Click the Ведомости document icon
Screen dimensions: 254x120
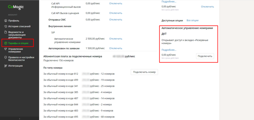5,32
